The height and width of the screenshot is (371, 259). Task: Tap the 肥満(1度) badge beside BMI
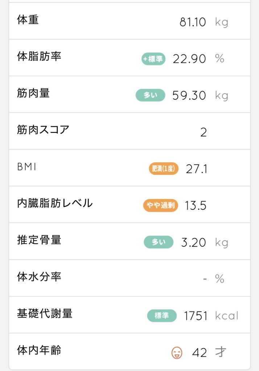tap(164, 169)
